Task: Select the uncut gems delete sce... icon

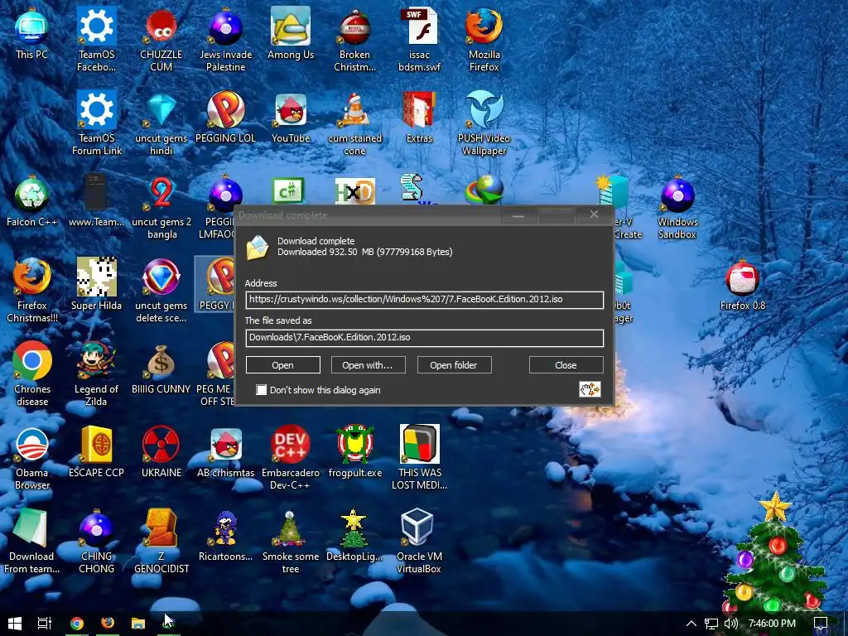Action: tap(161, 291)
